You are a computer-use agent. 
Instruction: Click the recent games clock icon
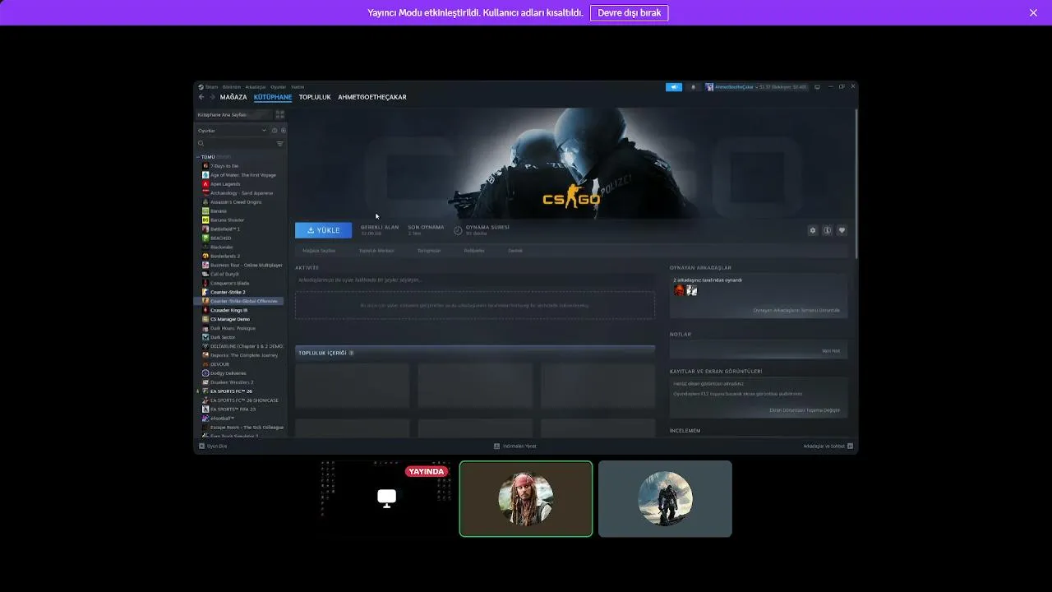(x=275, y=131)
